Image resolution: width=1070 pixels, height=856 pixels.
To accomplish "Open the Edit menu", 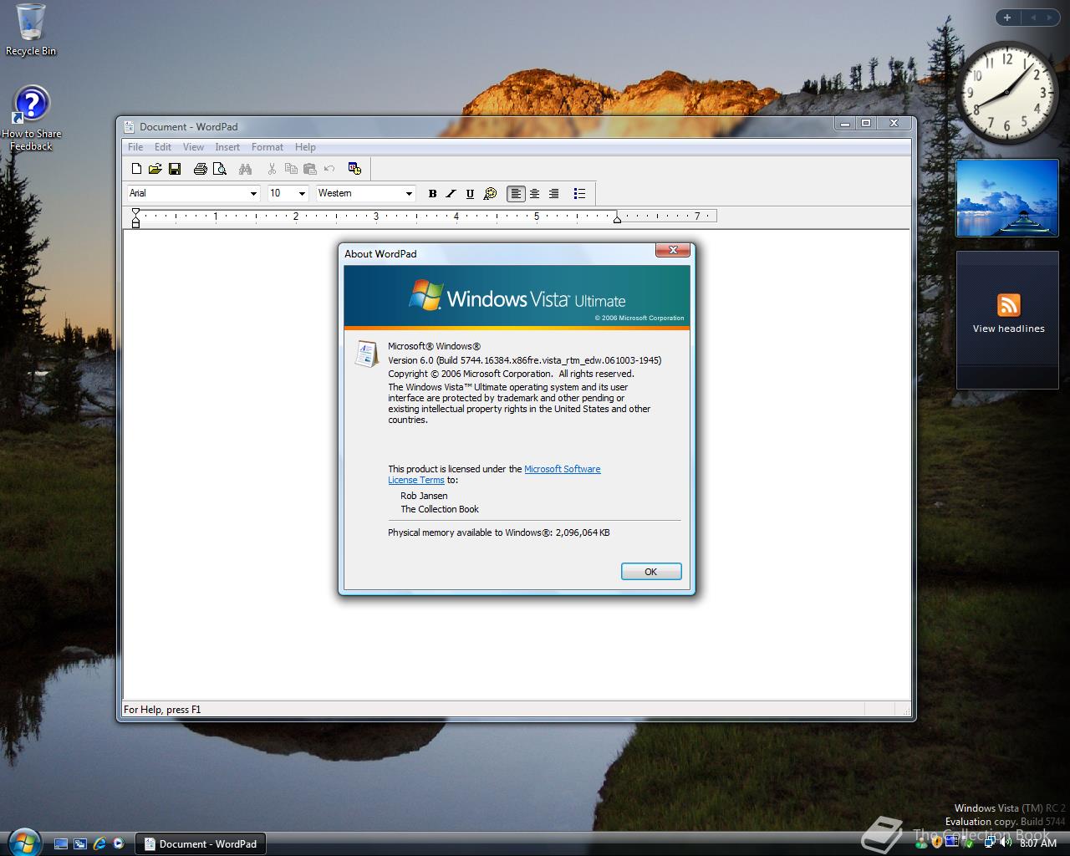I will (163, 147).
